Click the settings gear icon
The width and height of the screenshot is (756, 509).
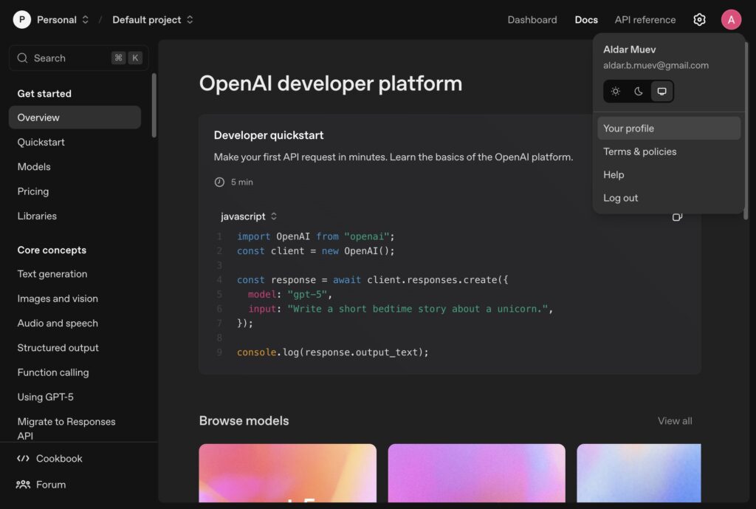click(699, 20)
